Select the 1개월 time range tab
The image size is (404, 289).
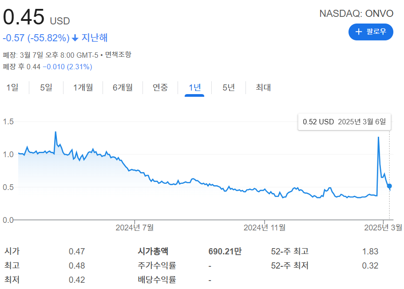click(83, 87)
